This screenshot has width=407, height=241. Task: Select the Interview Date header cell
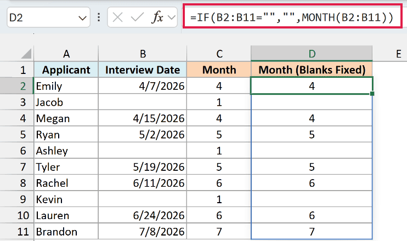[143, 70]
